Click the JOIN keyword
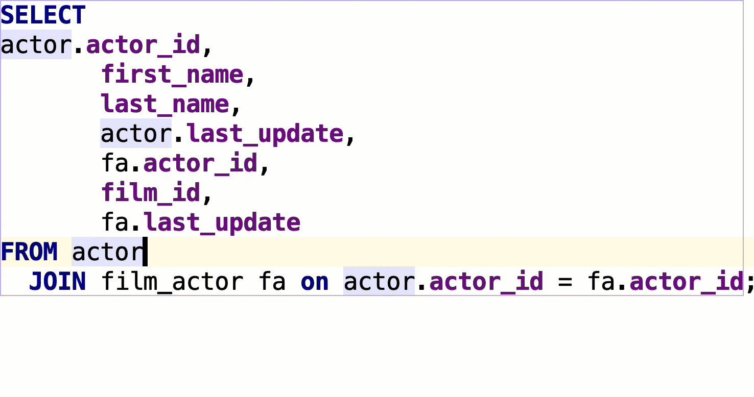 [x=57, y=282]
